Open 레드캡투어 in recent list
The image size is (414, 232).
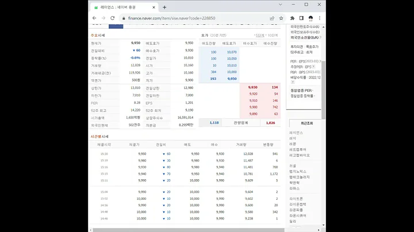tap(298, 149)
